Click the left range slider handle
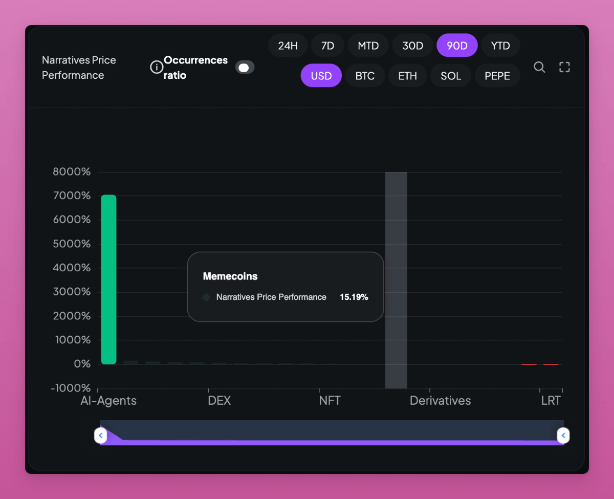 pyautogui.click(x=101, y=436)
